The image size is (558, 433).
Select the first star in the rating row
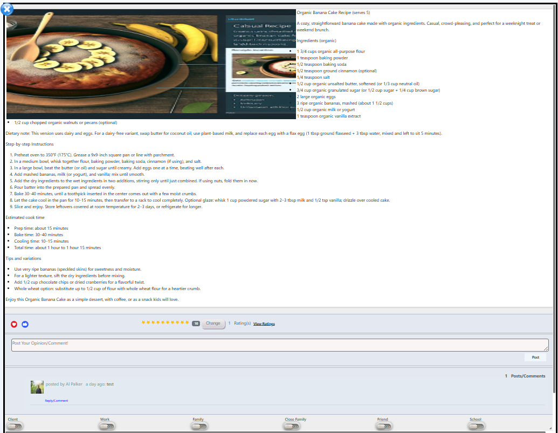click(x=143, y=322)
